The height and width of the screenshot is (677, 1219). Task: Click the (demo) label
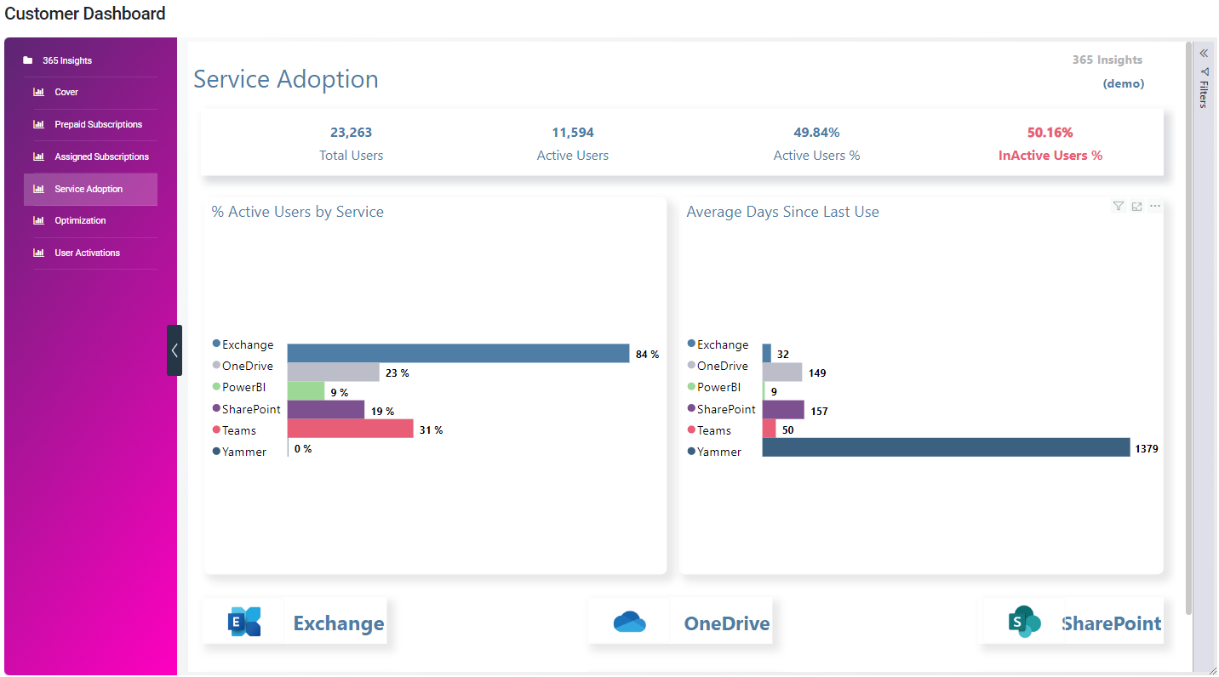(1124, 83)
